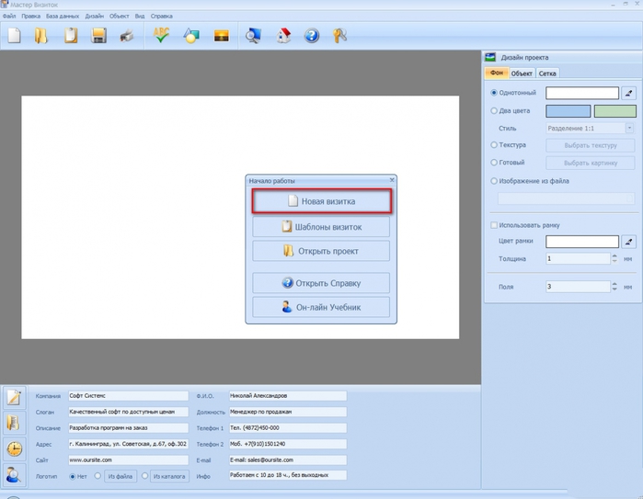Click the Он-лайн Учебник button
Screen dimensions: 643x499
click(x=321, y=307)
